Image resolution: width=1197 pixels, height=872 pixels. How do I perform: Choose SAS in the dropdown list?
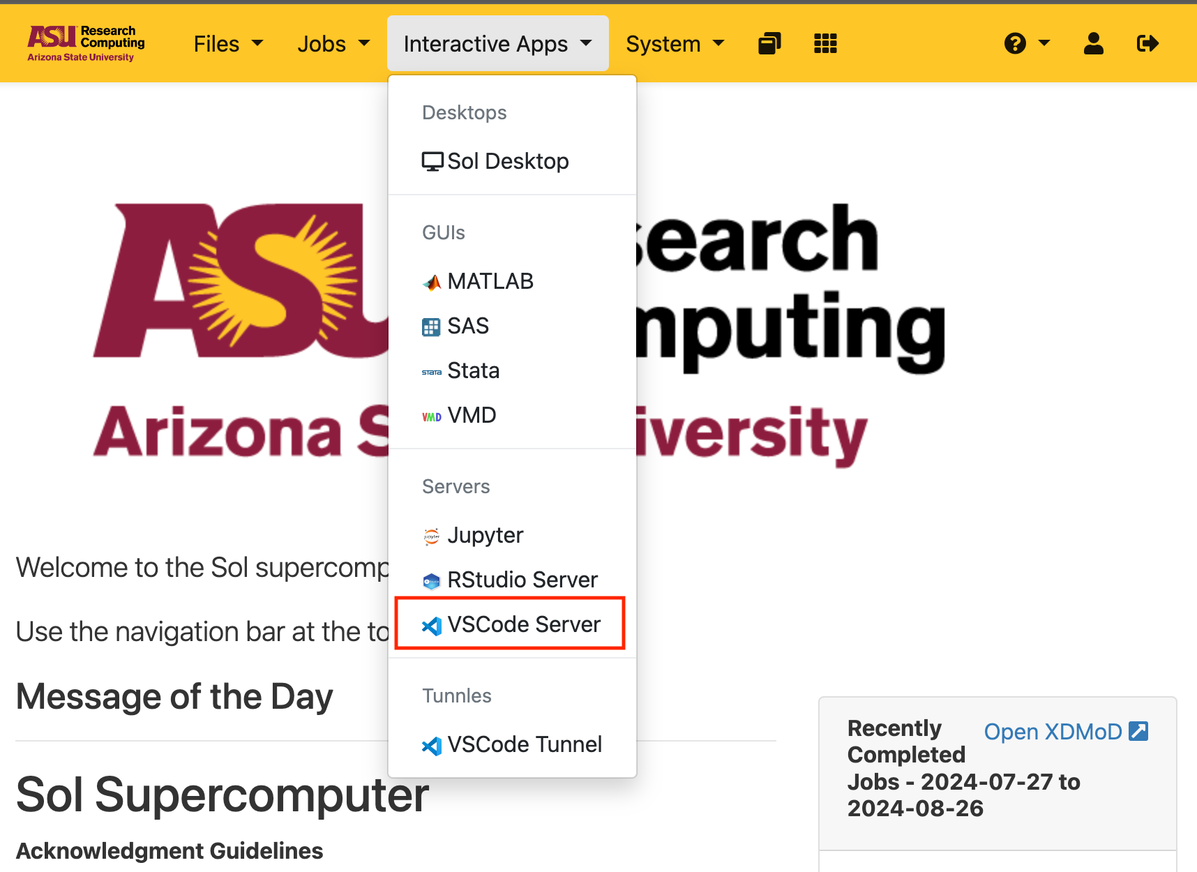(467, 326)
